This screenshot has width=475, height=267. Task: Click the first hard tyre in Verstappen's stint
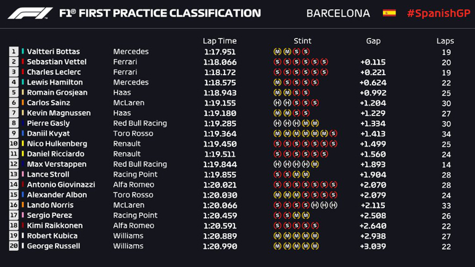click(x=277, y=165)
